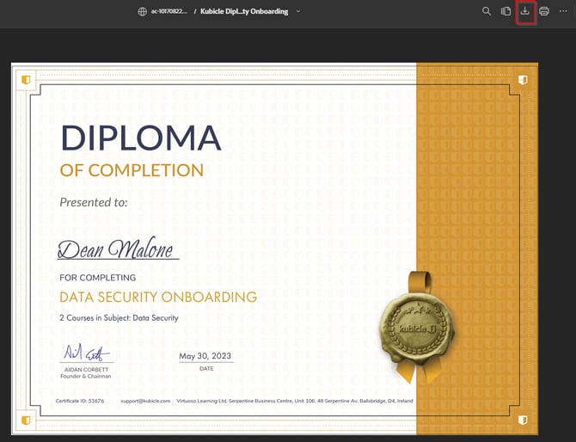This screenshot has height=442, width=576.
Task: Click the globe site info icon
Action: (142, 11)
